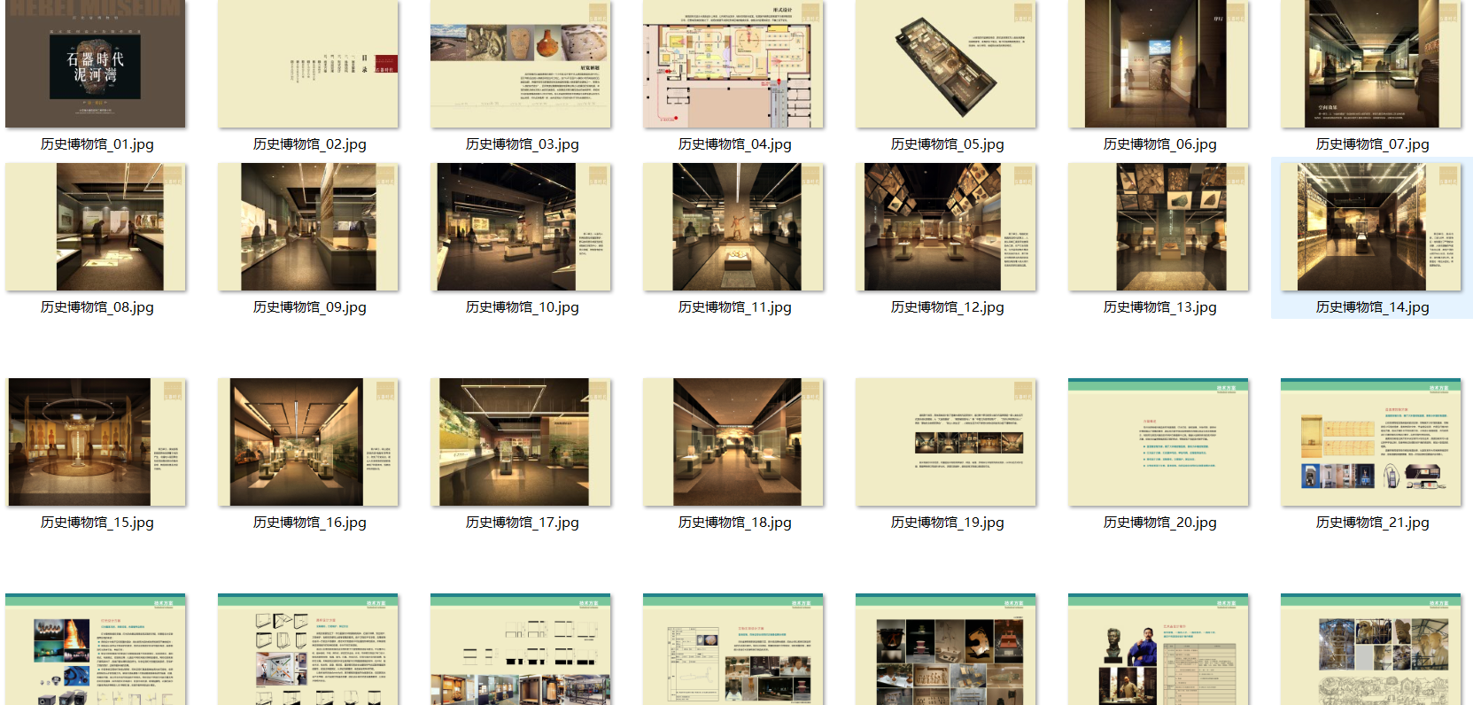Click the file name label 历史博物馆_06.jpg
The image size is (1473, 705).
pyautogui.click(x=1159, y=144)
